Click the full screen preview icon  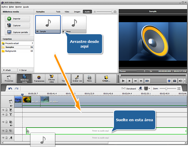coord(169,81)
